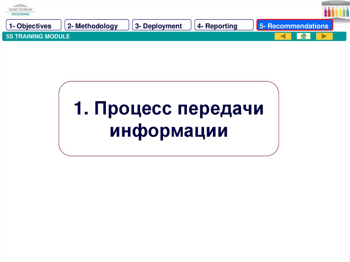
Task: Click the word "информации" in the box
Action: coord(169,131)
